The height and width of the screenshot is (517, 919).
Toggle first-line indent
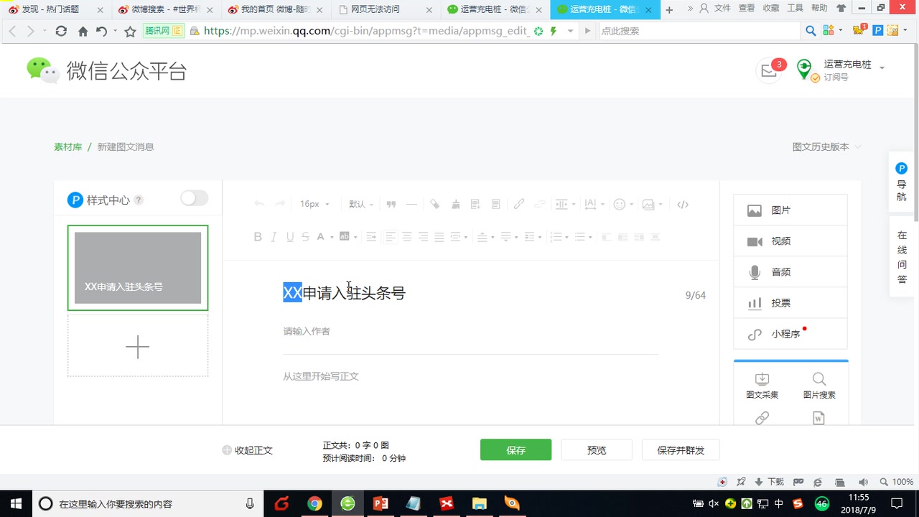[x=371, y=237]
